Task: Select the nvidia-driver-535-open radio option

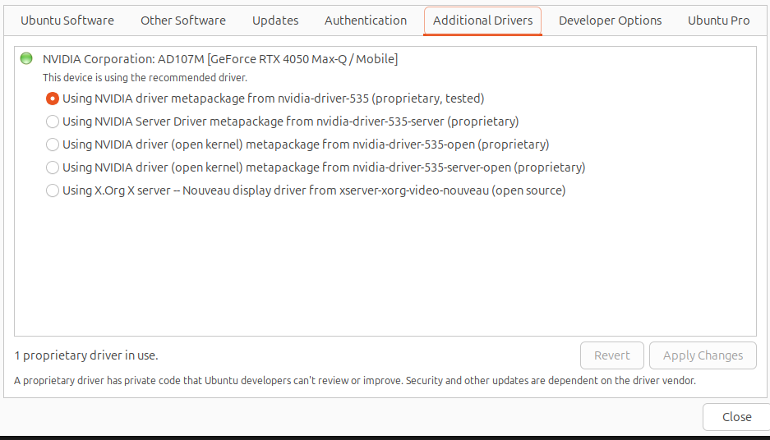Action: click(x=53, y=144)
